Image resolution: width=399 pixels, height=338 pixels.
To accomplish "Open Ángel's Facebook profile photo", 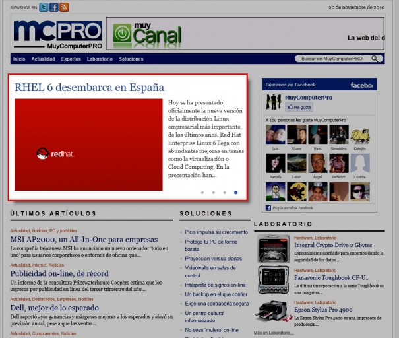I will tap(318, 164).
